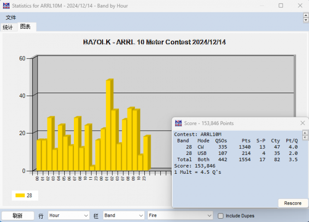This screenshot has height=222, width=309.
Task: Click the chart title BA7OLK ARRL 10 Meter Contest
Action: tap(154, 42)
